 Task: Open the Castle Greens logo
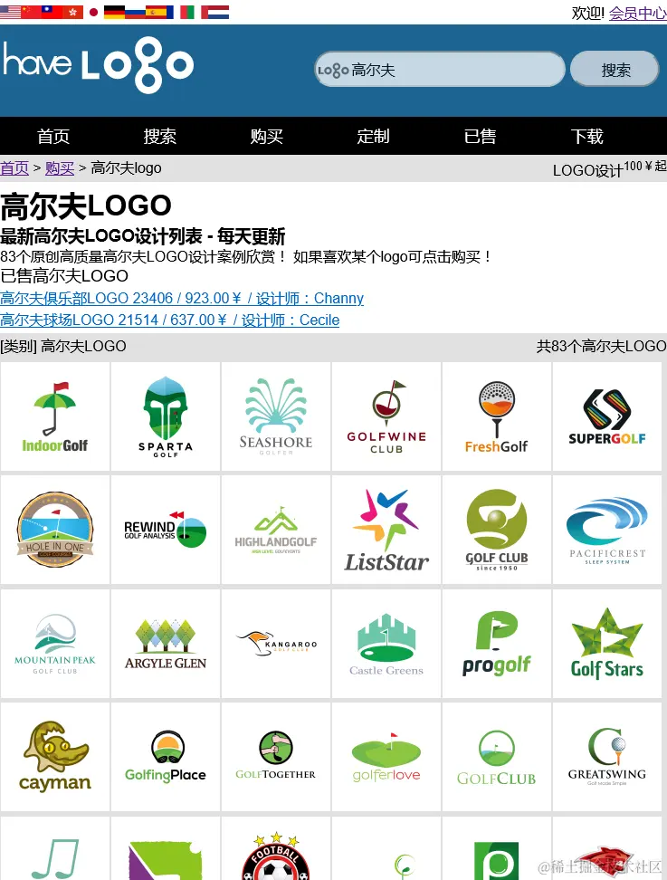click(386, 644)
